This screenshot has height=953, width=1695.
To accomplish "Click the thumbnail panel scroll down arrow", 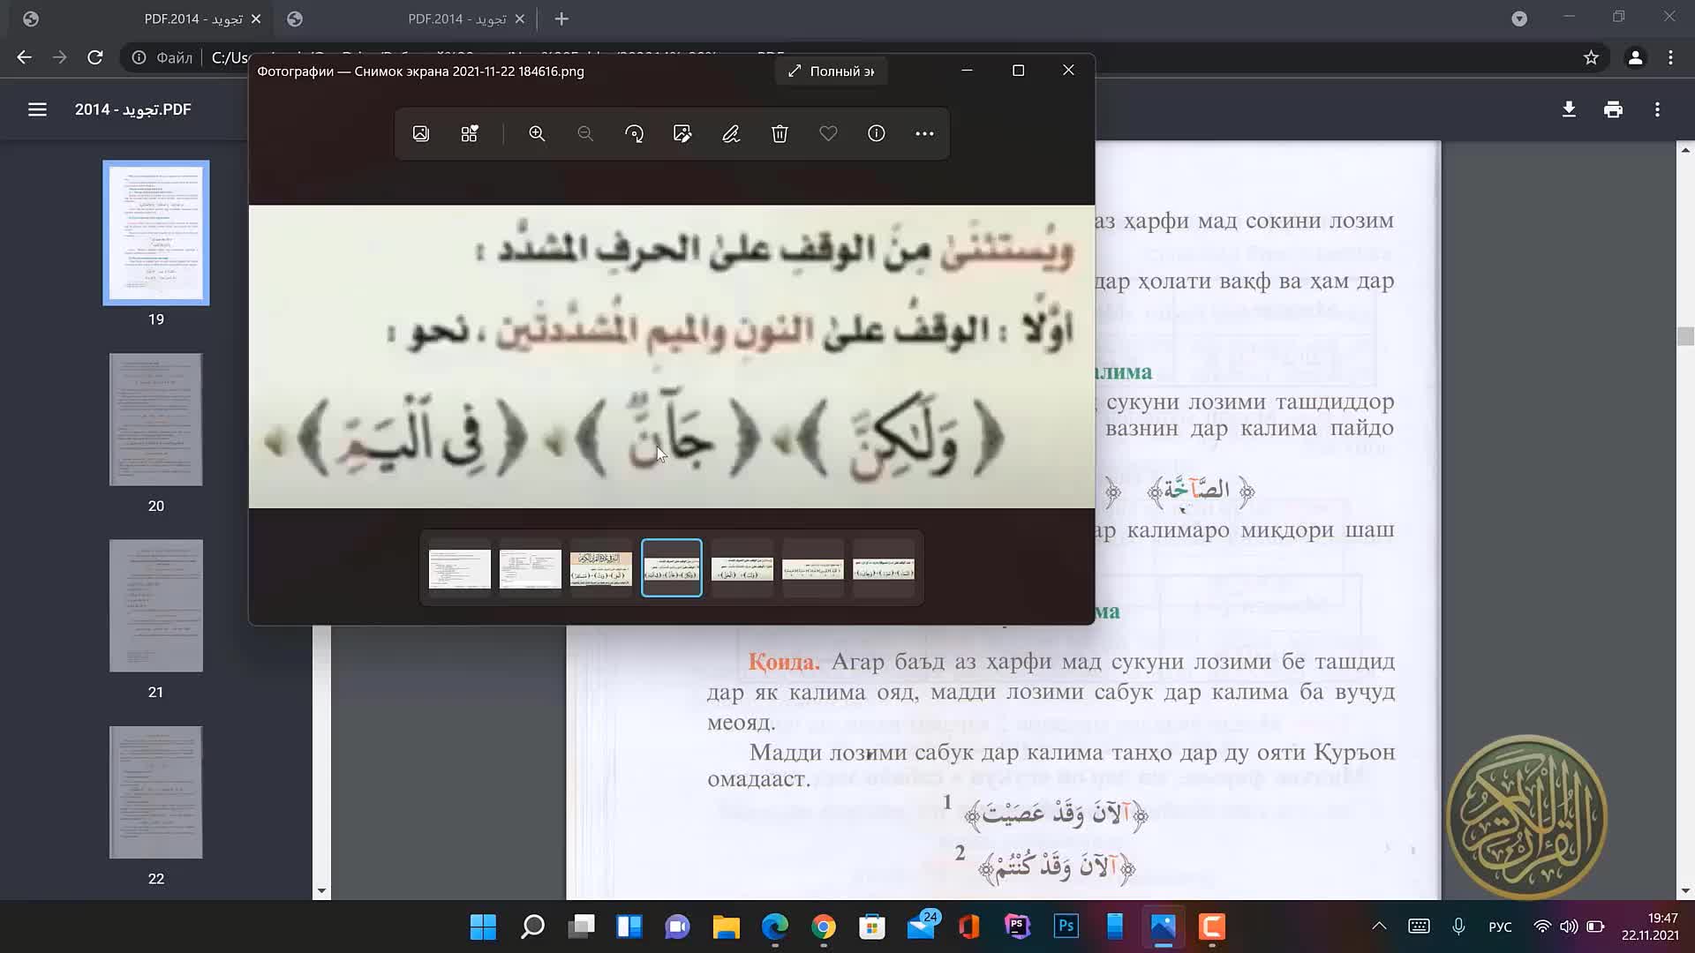I will [321, 891].
